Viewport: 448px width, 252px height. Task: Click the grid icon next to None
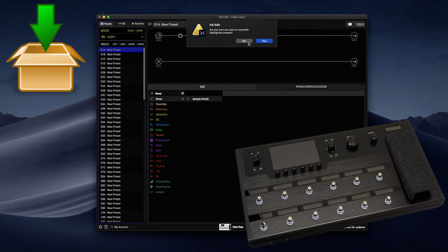pos(182,94)
